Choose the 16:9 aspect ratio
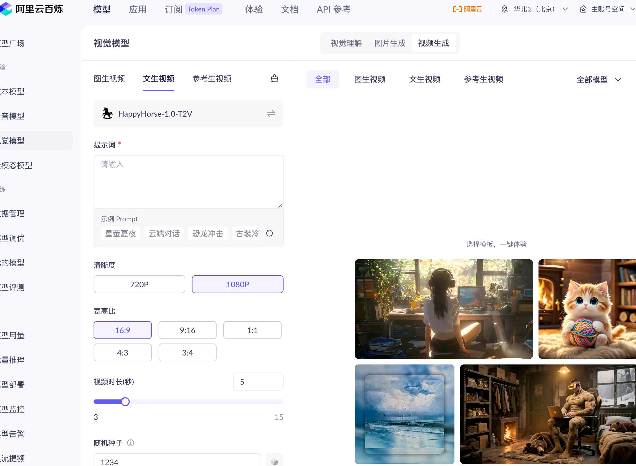This screenshot has width=636, height=466. pyautogui.click(x=123, y=330)
